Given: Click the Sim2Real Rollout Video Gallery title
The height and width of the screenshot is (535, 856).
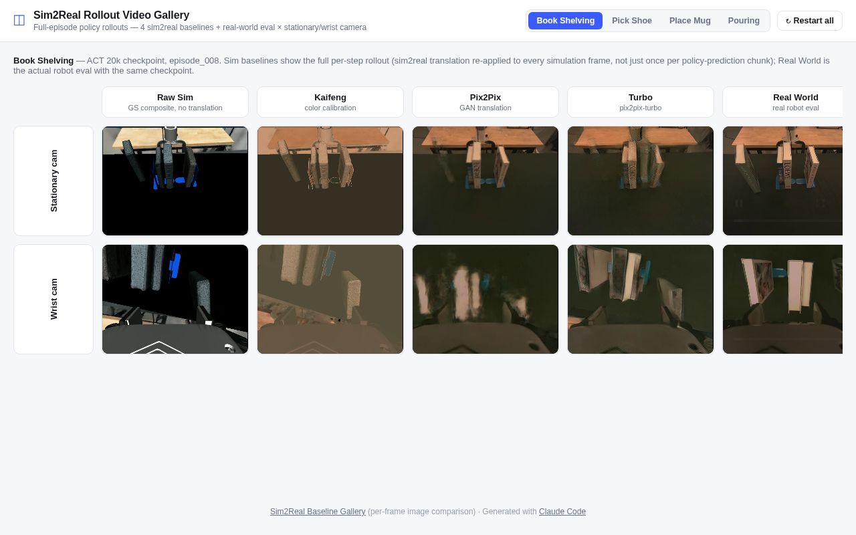Looking at the screenshot, I should (x=112, y=15).
